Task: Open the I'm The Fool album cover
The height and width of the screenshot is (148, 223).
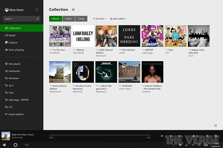Action: (60, 36)
